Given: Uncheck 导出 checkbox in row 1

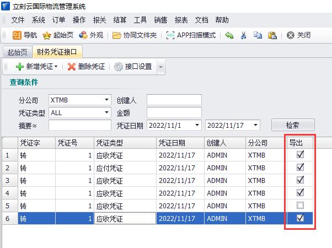Looking at the screenshot, I should 301,155.
